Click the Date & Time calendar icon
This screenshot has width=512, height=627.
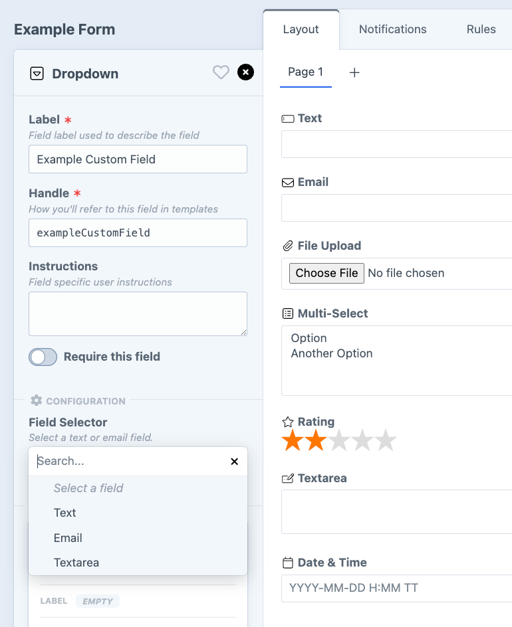[288, 563]
